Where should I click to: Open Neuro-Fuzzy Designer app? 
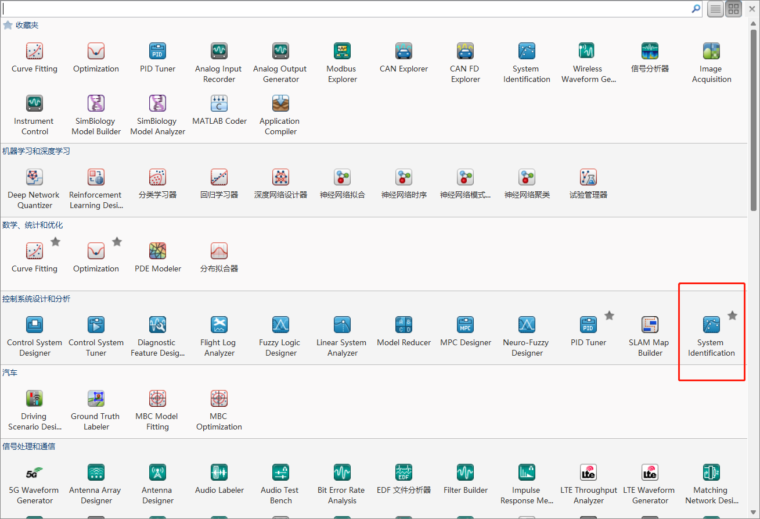(527, 337)
